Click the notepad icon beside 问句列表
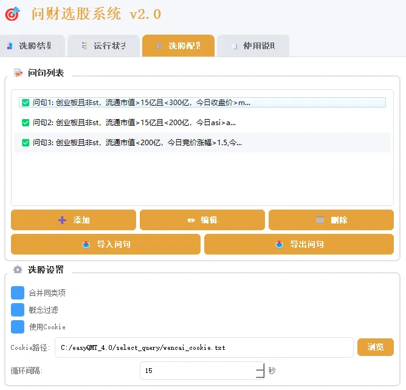This screenshot has height=390, width=406. coord(18,73)
